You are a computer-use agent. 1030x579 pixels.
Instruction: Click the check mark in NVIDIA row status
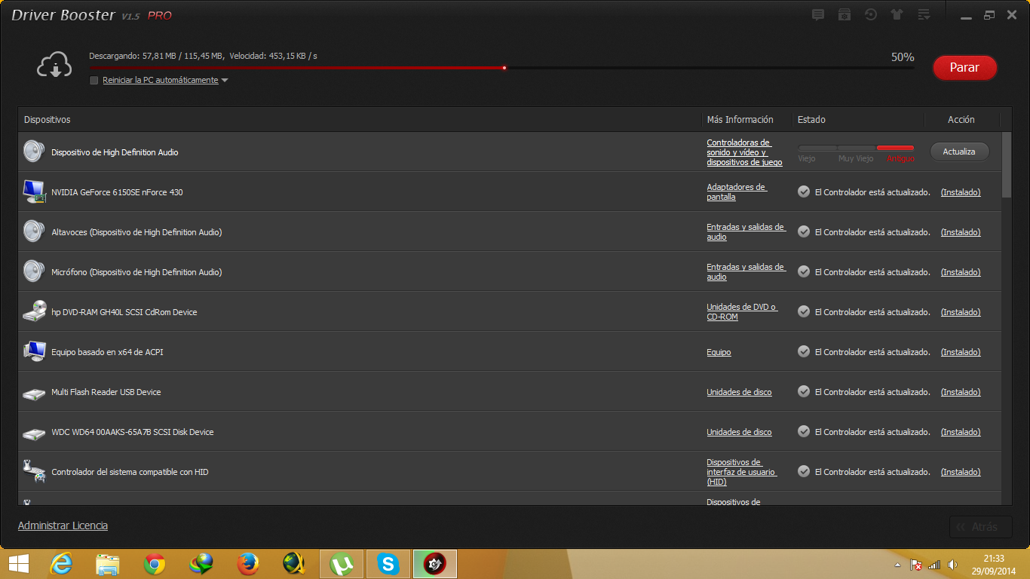[x=804, y=191]
